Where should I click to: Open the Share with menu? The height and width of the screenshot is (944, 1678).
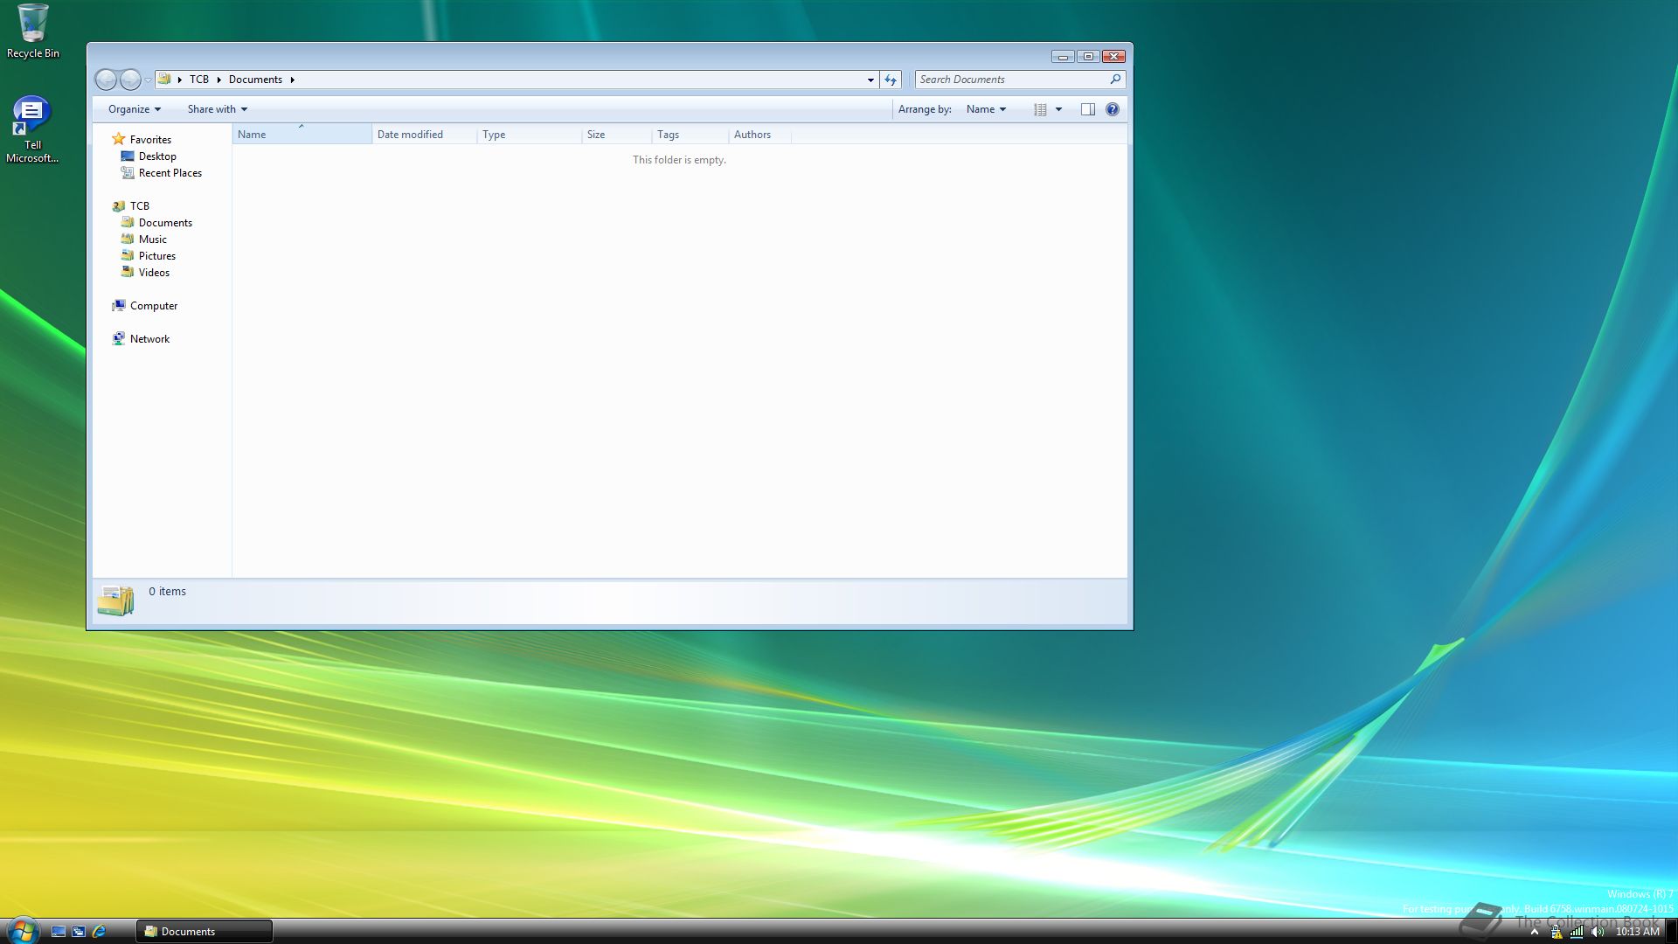[218, 109]
